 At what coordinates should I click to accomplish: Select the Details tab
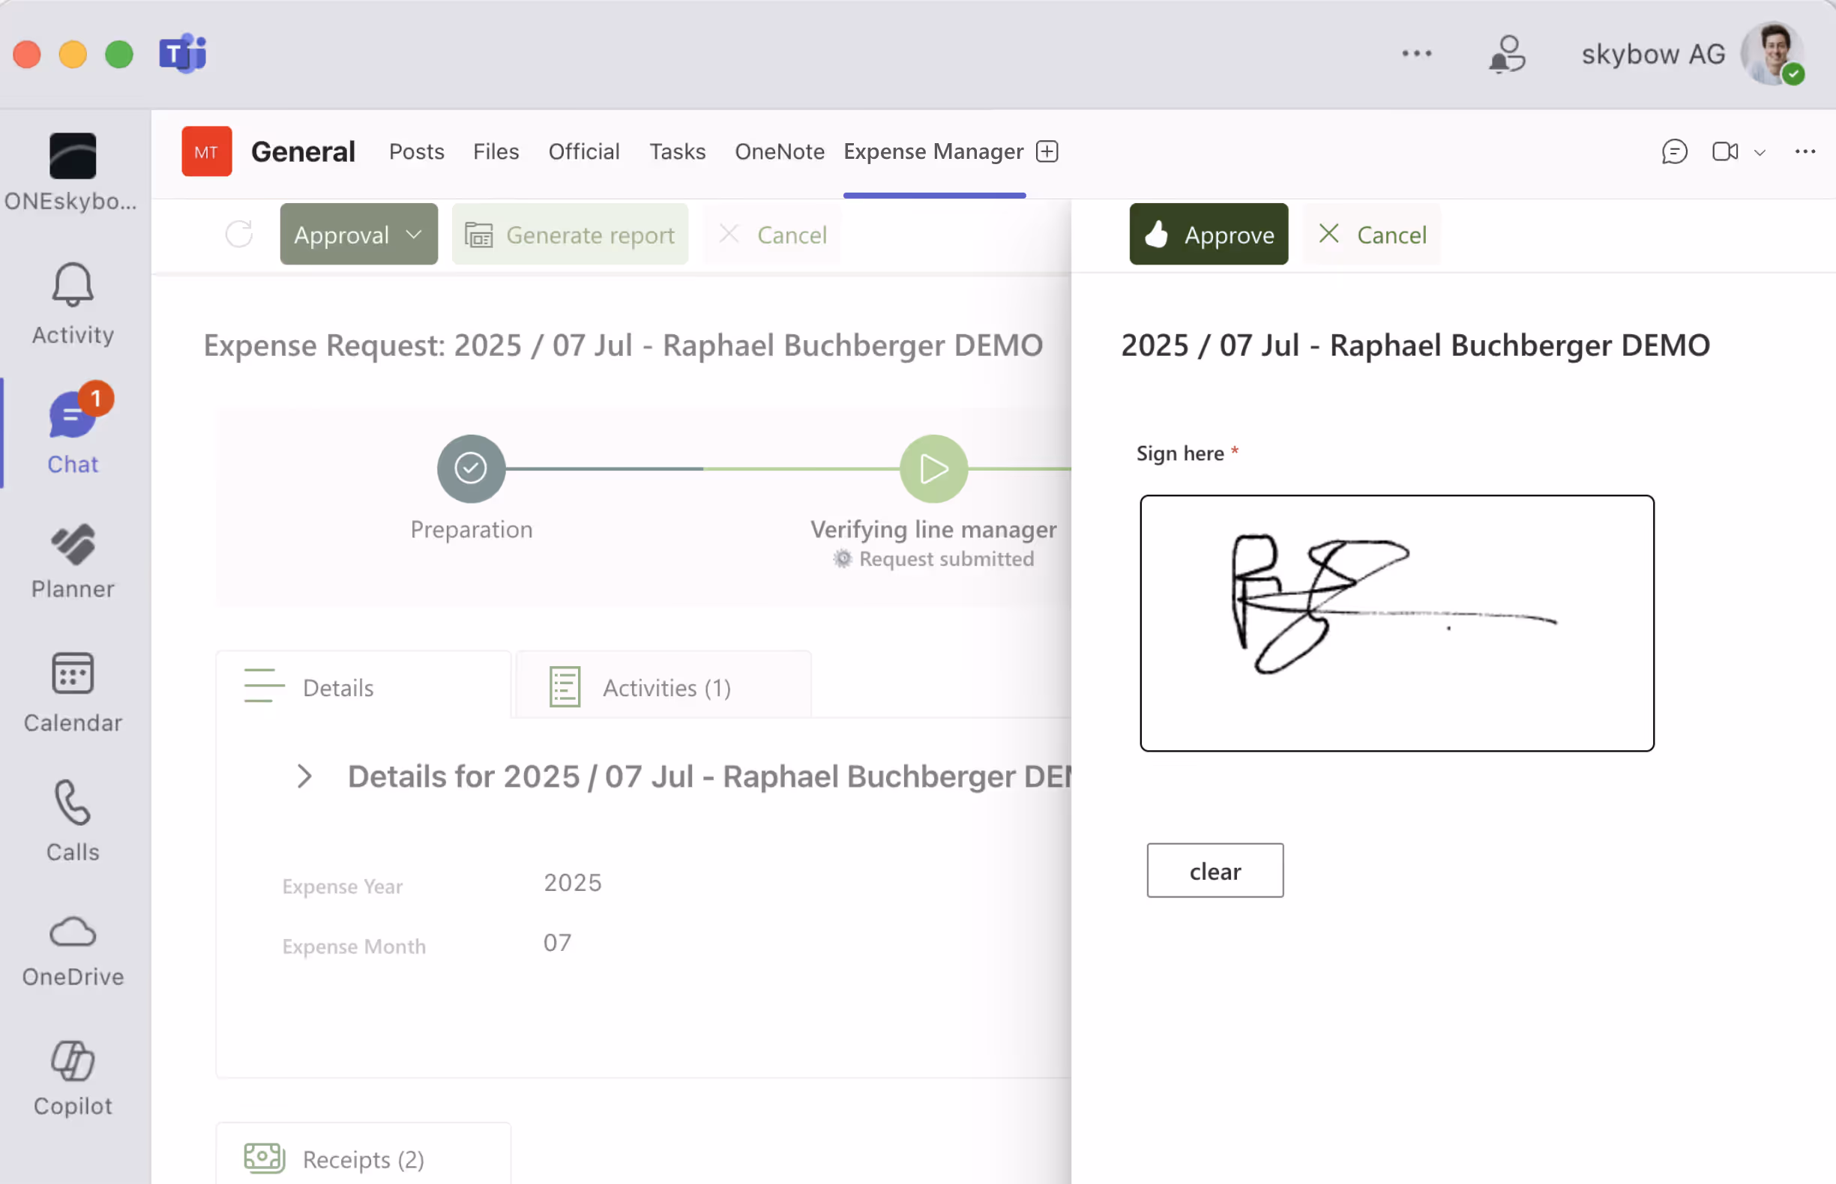(363, 686)
